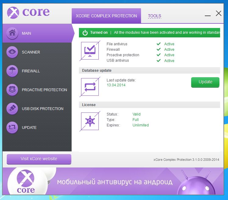Click the Valid license status value

(136, 114)
